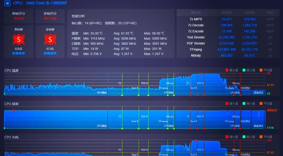This screenshot has height=156, width=283.
Task: Select the 单核评分 score value
Action: coord(18,18)
